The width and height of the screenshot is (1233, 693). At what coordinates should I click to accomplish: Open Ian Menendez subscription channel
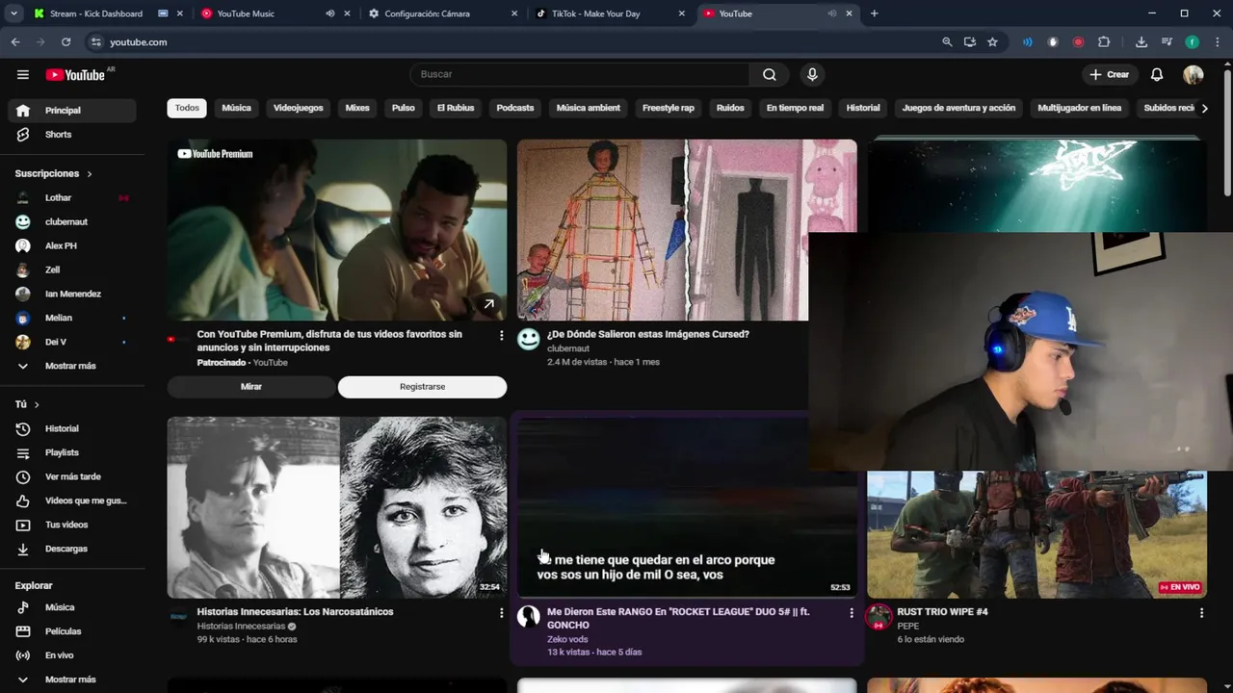point(71,294)
